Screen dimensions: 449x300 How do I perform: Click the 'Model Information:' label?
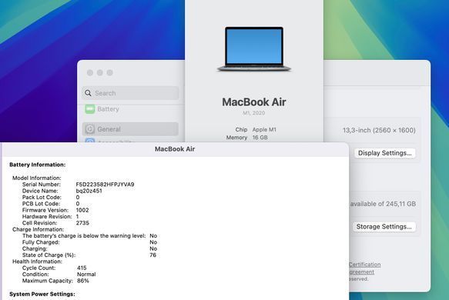(37, 178)
